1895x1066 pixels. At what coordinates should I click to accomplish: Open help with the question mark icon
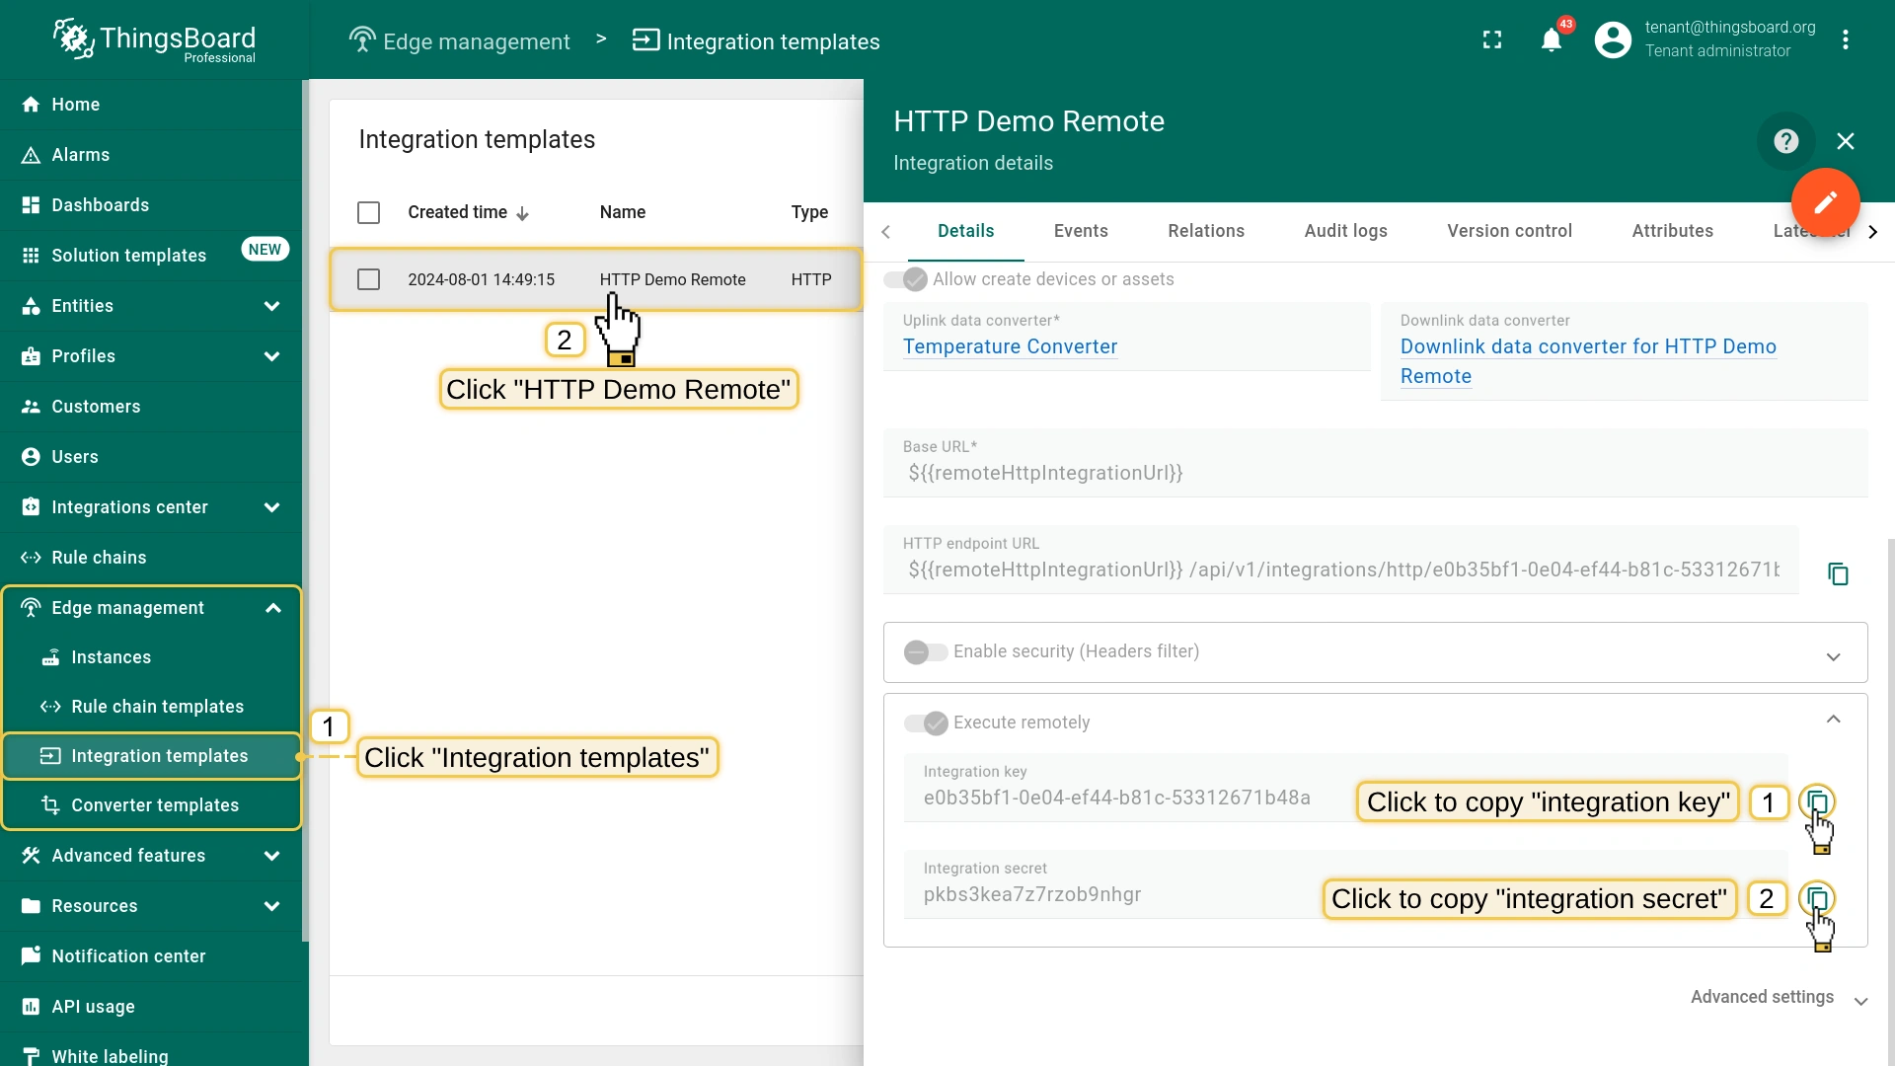point(1785,141)
